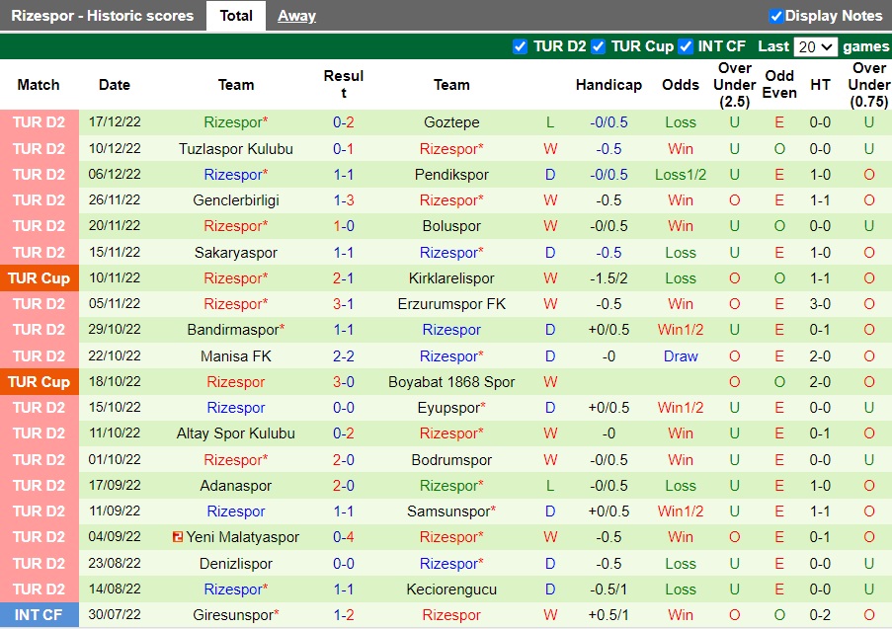Click the 0-2 half-time score on Giresunspor row
The height and width of the screenshot is (629, 892).
click(x=820, y=615)
